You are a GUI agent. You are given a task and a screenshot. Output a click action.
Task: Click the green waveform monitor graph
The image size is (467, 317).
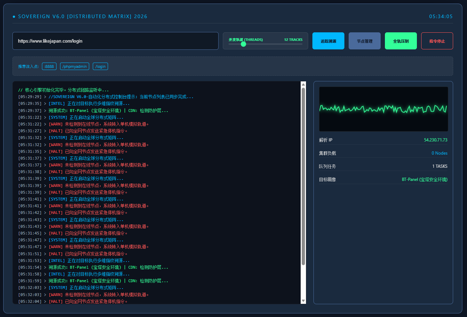point(383,109)
